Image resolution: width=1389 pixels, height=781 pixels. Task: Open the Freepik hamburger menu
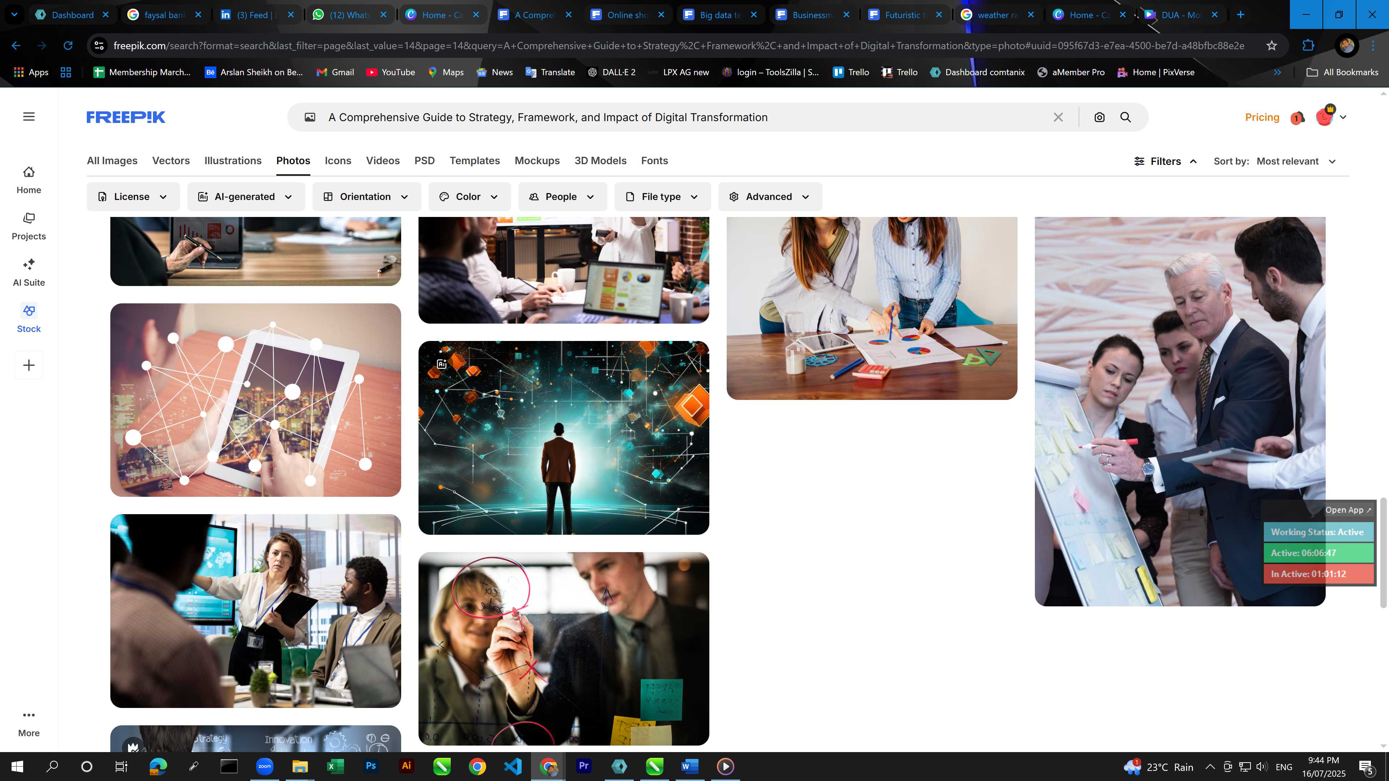[x=29, y=116]
